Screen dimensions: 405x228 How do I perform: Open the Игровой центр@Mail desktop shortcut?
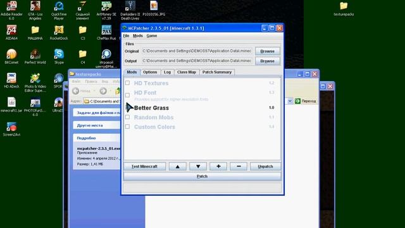pyautogui.click(x=106, y=58)
